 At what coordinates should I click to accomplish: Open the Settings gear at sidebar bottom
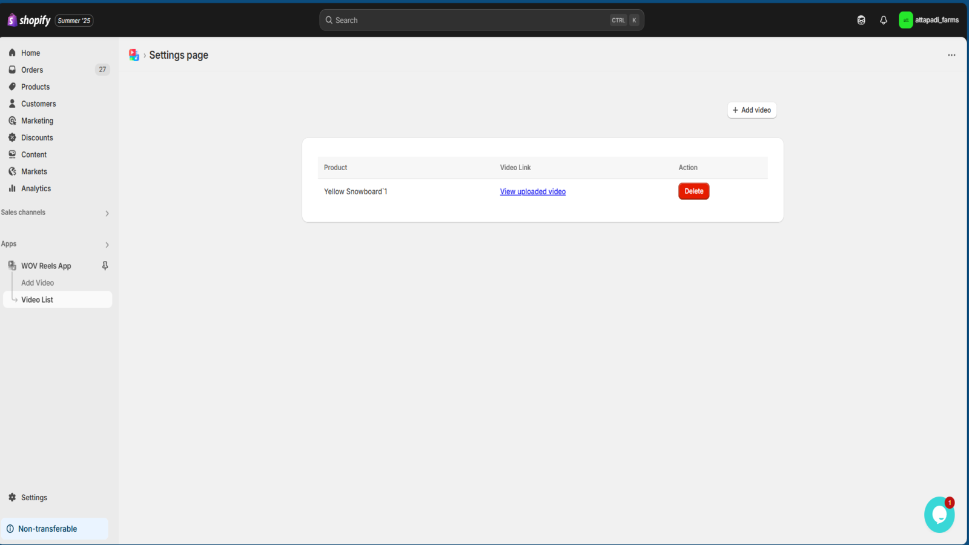[x=13, y=497]
